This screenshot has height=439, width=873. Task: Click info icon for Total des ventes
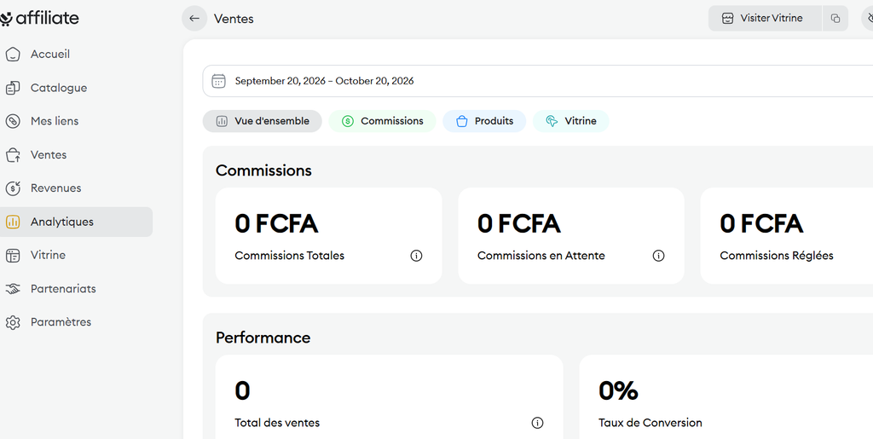coord(537,423)
